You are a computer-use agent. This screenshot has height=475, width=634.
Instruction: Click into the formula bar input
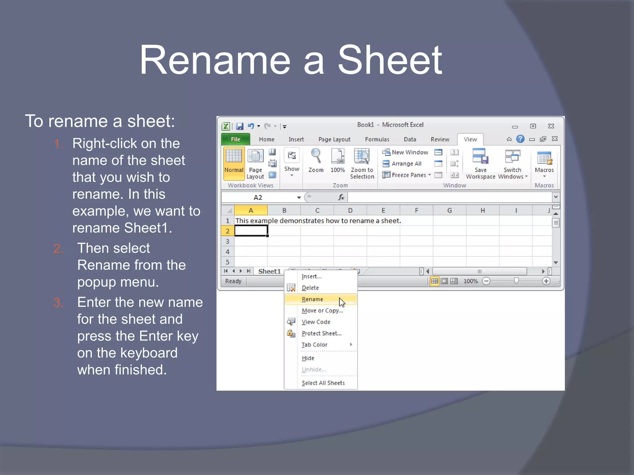[450, 197]
